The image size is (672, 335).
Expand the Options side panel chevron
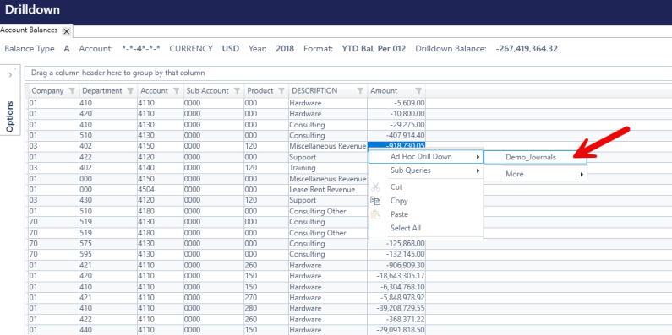[x=10, y=75]
